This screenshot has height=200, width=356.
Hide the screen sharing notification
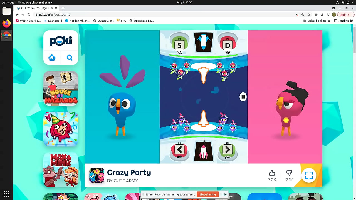[224, 194]
